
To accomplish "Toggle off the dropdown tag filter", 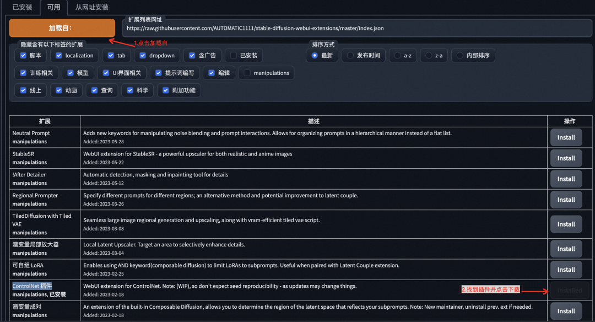I will (140, 55).
